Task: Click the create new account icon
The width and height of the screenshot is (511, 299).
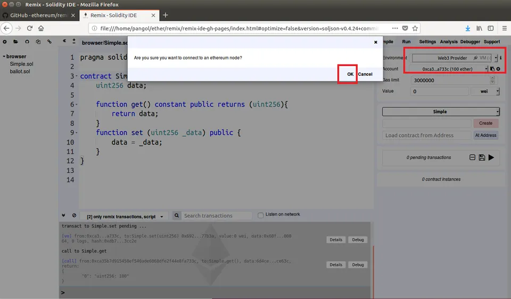Action: coord(498,69)
